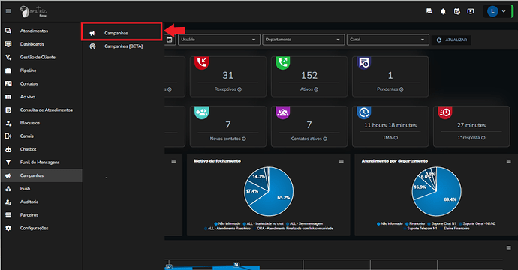Toggle Suporte Telecom N1 legend entry
Screen dimensions: 518x270
[x=420, y=229]
